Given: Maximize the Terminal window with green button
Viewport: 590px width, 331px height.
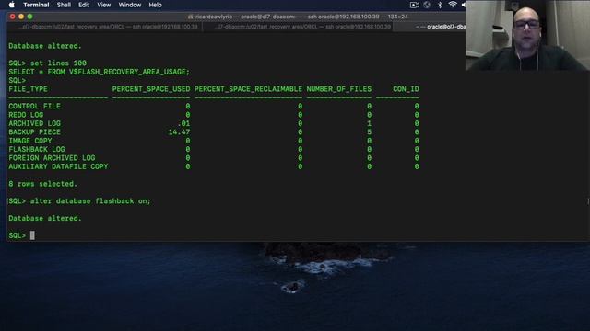Looking at the screenshot, I should click(29, 17).
